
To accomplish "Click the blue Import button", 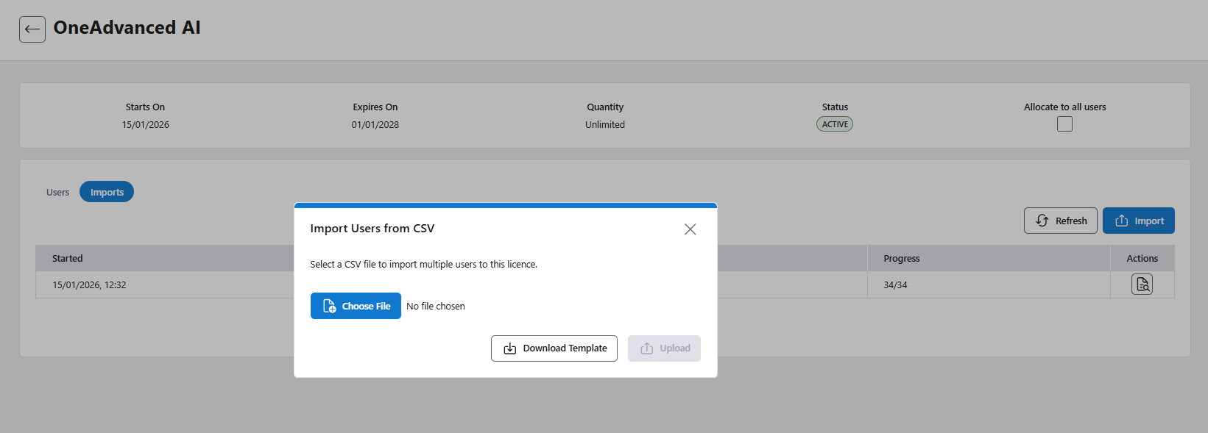I will coord(1138,221).
